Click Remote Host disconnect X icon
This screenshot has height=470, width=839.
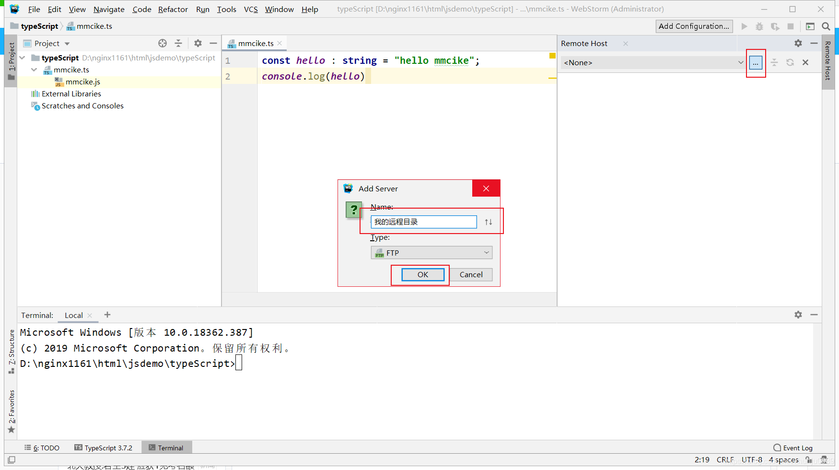(805, 62)
